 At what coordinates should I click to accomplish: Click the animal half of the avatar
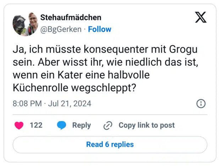tap(18, 24)
